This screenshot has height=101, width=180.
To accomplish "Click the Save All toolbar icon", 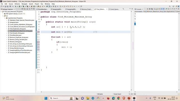I will [x=8, y=6].
